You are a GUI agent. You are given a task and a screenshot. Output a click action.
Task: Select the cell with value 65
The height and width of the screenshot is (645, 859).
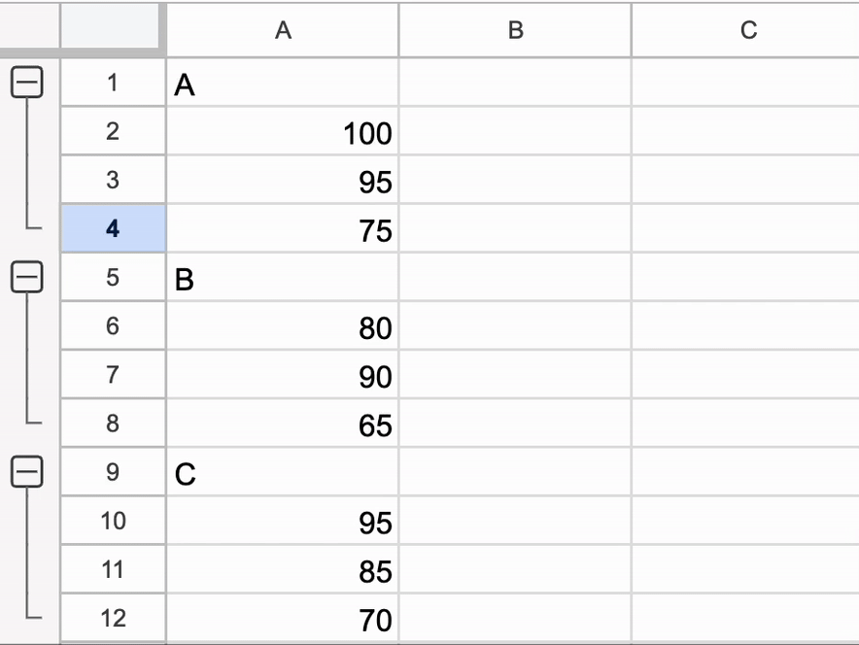(283, 424)
